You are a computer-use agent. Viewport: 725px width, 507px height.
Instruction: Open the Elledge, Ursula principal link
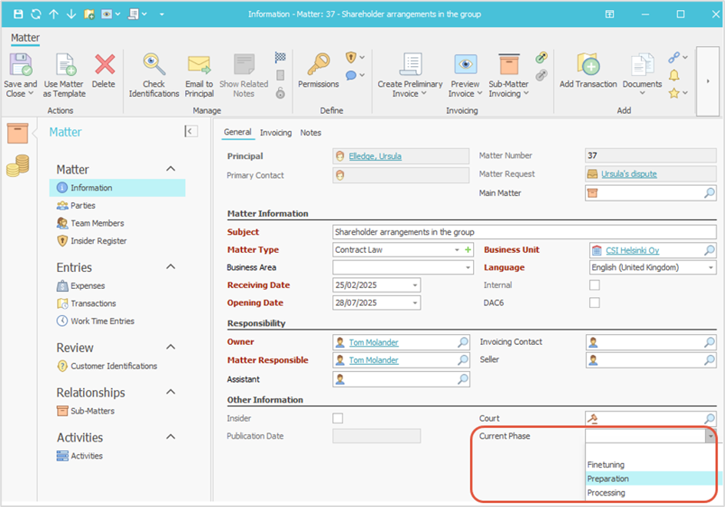(x=375, y=156)
